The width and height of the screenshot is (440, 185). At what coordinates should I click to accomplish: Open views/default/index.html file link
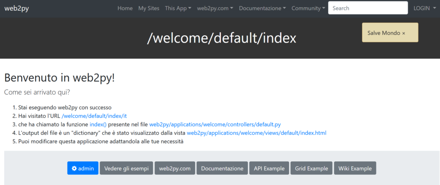click(257, 133)
